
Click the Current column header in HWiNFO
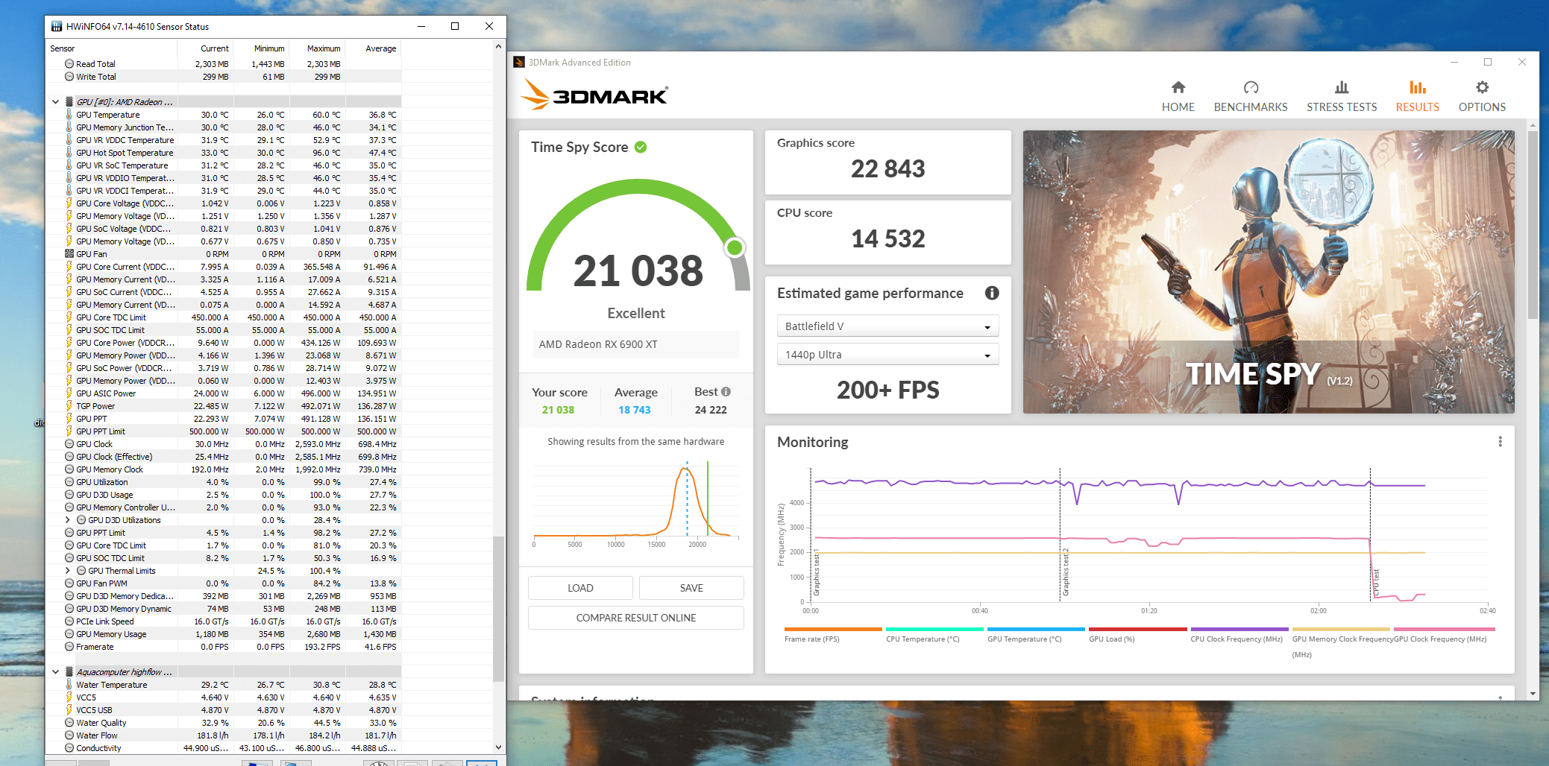(205, 48)
